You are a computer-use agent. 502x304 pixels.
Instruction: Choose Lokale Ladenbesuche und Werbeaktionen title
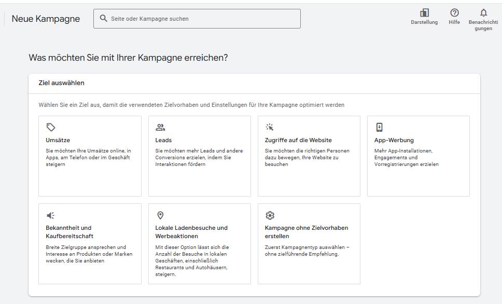191,232
